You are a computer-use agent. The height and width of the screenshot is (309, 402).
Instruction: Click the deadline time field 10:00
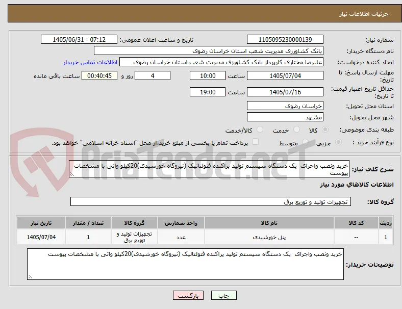click(x=208, y=75)
